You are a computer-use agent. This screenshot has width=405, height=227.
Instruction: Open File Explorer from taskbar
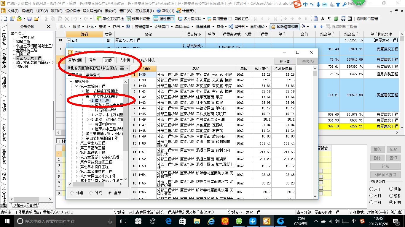(197, 221)
